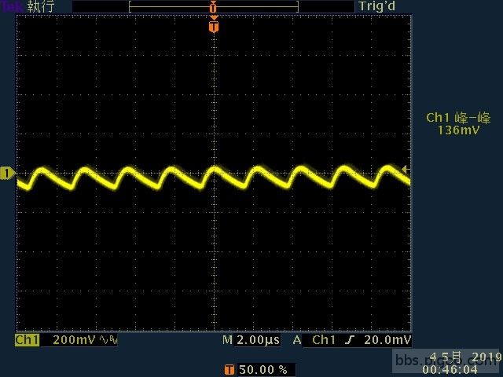
Task: Click the rising edge trigger slope icon
Action: pos(350,340)
